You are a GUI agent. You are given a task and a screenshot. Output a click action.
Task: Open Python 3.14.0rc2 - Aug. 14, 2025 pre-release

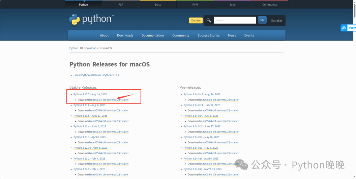click(202, 94)
